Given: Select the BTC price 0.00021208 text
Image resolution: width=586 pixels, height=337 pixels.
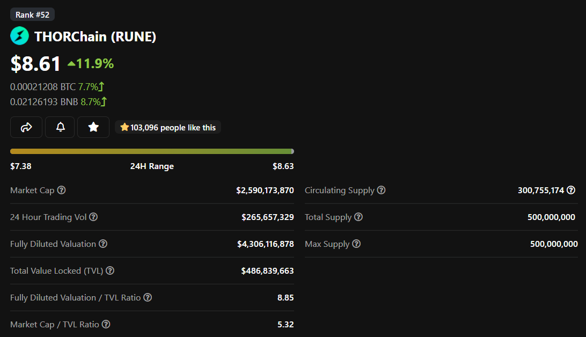Looking at the screenshot, I should (x=43, y=87).
